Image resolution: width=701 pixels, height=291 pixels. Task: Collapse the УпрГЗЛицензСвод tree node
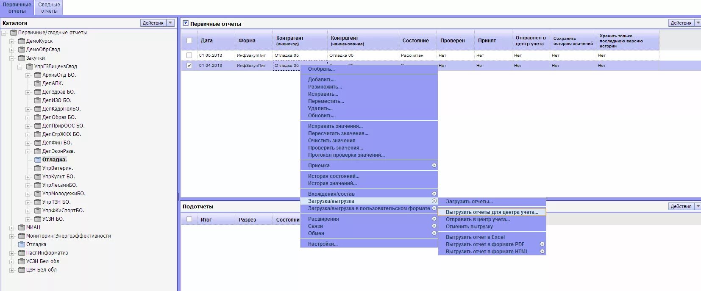20,67
